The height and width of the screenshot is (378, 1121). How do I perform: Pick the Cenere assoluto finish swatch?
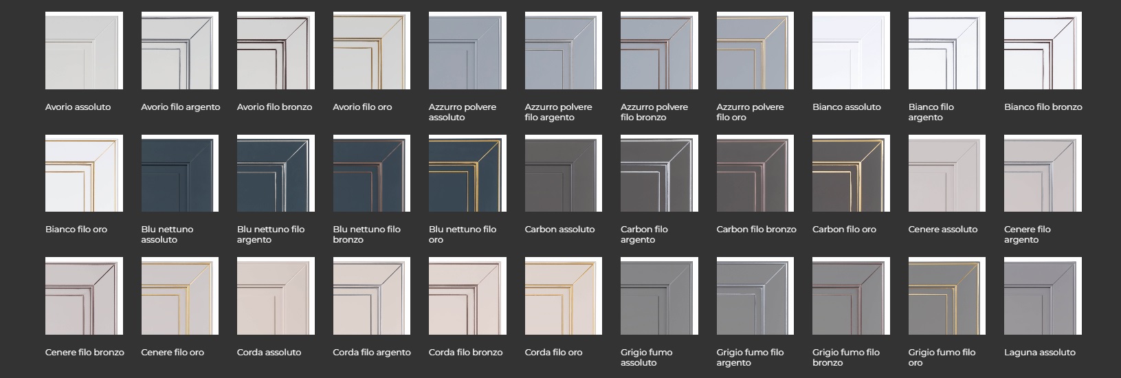pos(947,173)
